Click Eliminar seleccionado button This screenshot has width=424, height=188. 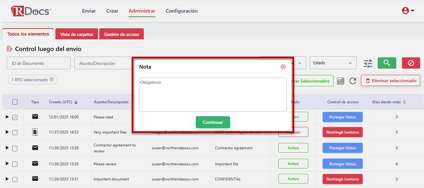click(390, 81)
